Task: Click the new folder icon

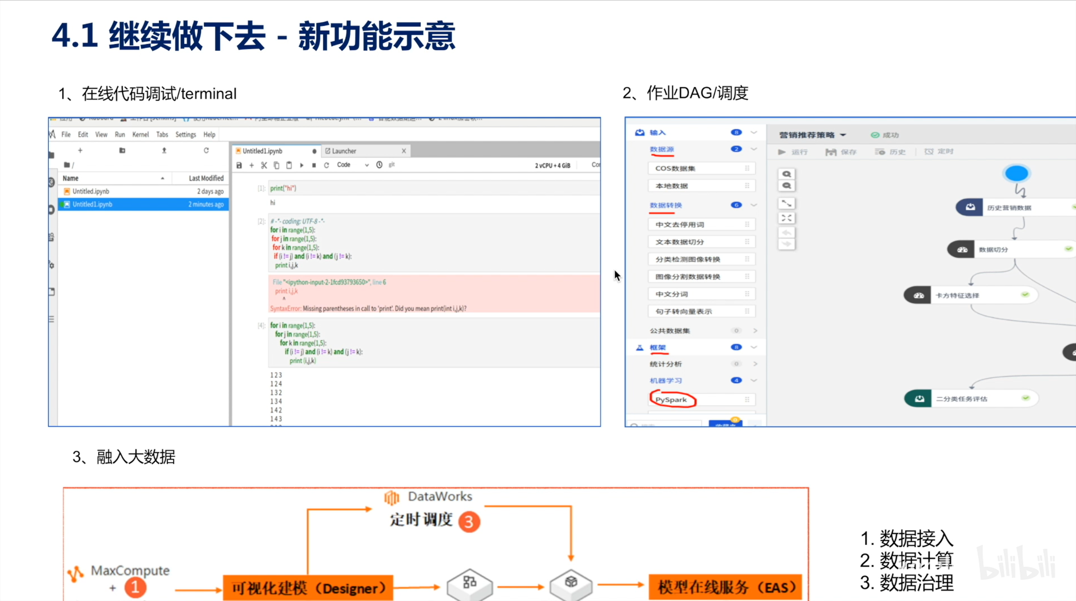Action: pos(122,150)
